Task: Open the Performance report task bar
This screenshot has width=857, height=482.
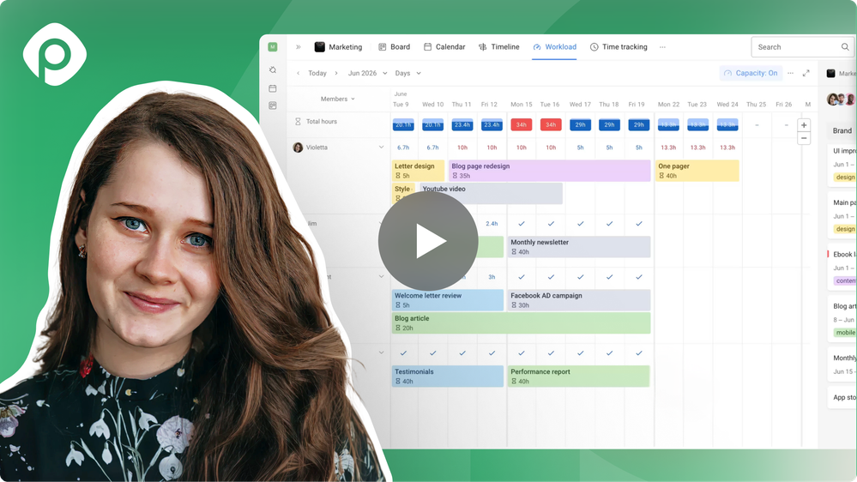Action: (x=579, y=376)
